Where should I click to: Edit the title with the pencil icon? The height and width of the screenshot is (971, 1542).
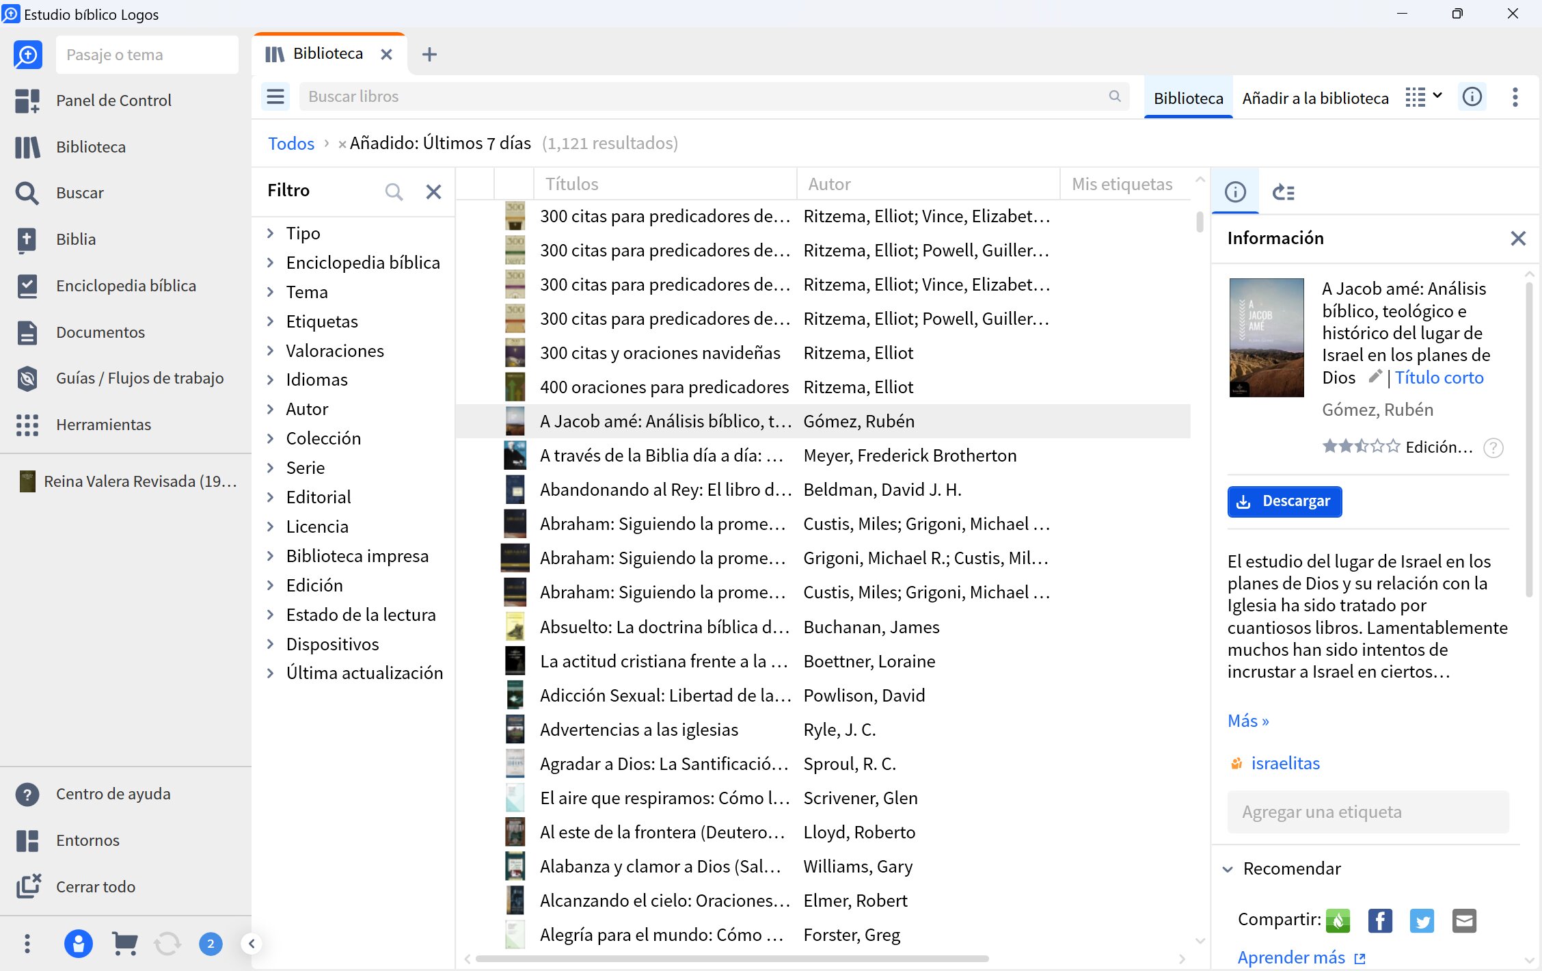pyautogui.click(x=1375, y=377)
